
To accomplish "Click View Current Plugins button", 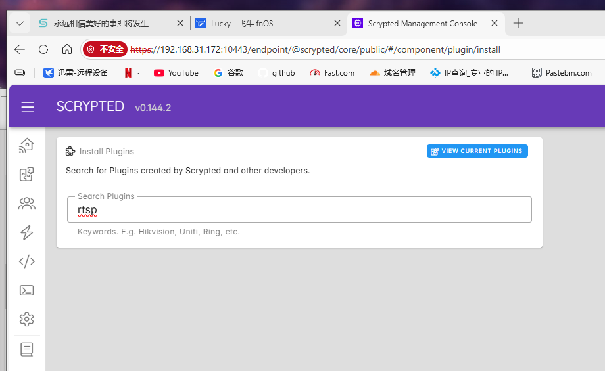I will 477,151.
